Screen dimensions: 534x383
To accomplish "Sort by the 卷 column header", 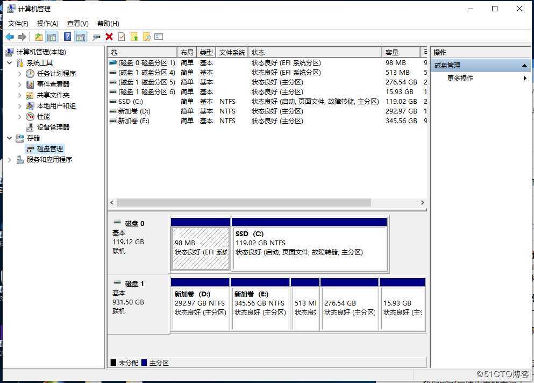I will click(143, 53).
